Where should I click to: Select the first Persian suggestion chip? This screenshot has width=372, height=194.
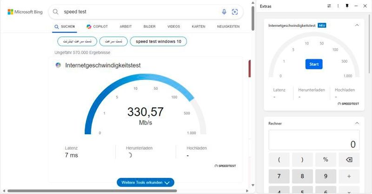(77, 41)
